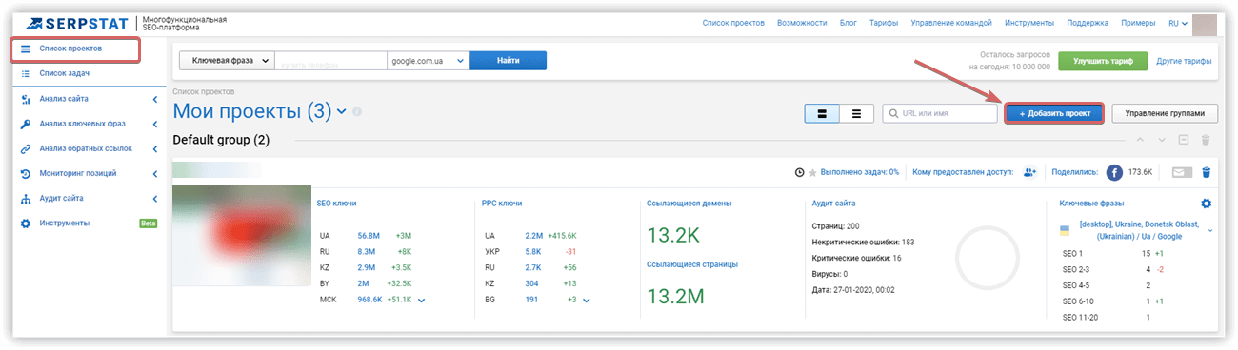Toggle the email notification switch
Viewport: 1238px width, 350px height.
(1182, 172)
